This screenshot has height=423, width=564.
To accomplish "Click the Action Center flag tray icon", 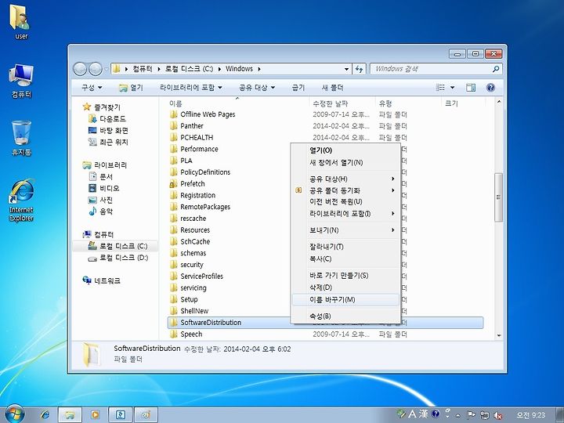I will [x=472, y=415].
